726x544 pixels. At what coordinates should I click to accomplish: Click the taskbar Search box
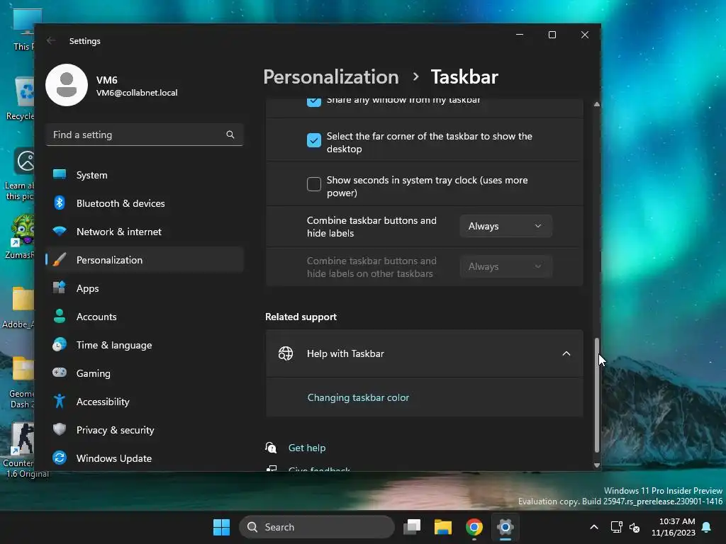tap(317, 527)
